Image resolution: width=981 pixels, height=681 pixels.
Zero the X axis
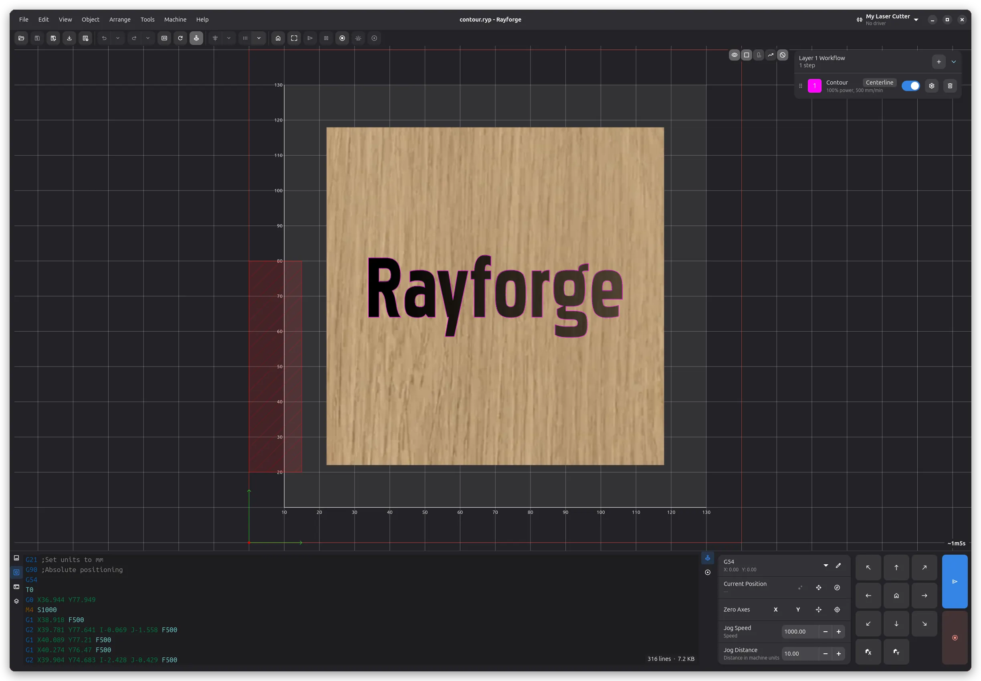775,609
